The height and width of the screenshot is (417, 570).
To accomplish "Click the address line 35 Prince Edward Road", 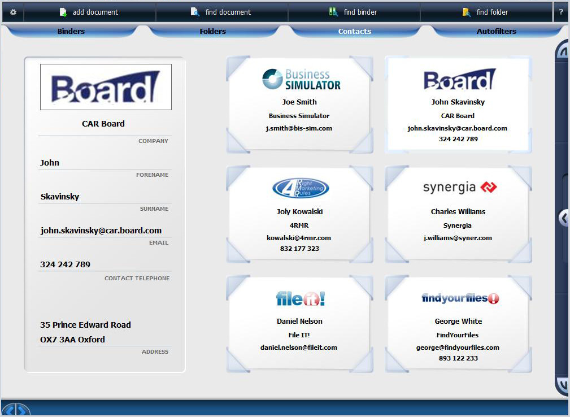I will tap(85, 325).
